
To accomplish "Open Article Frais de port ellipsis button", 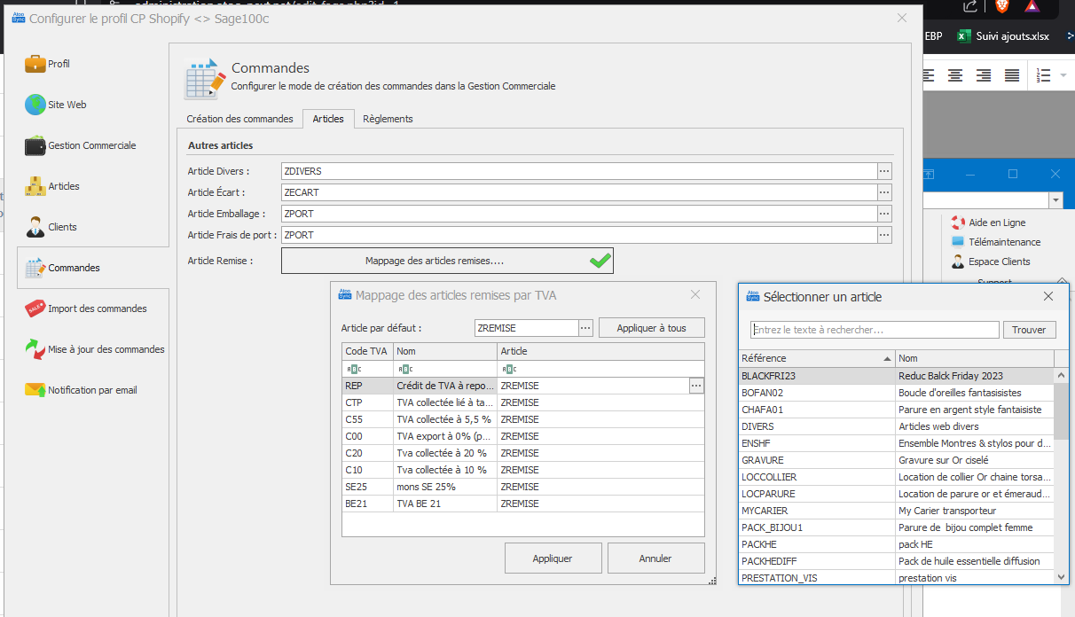I will 883,235.
